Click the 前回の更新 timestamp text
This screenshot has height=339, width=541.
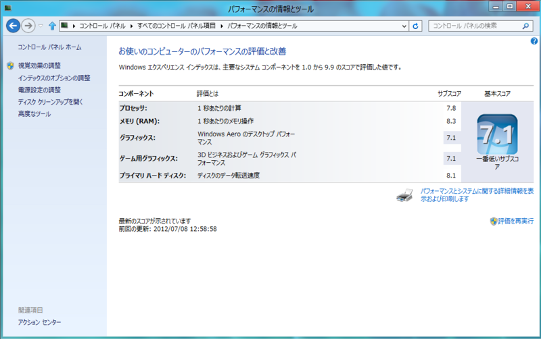[168, 229]
